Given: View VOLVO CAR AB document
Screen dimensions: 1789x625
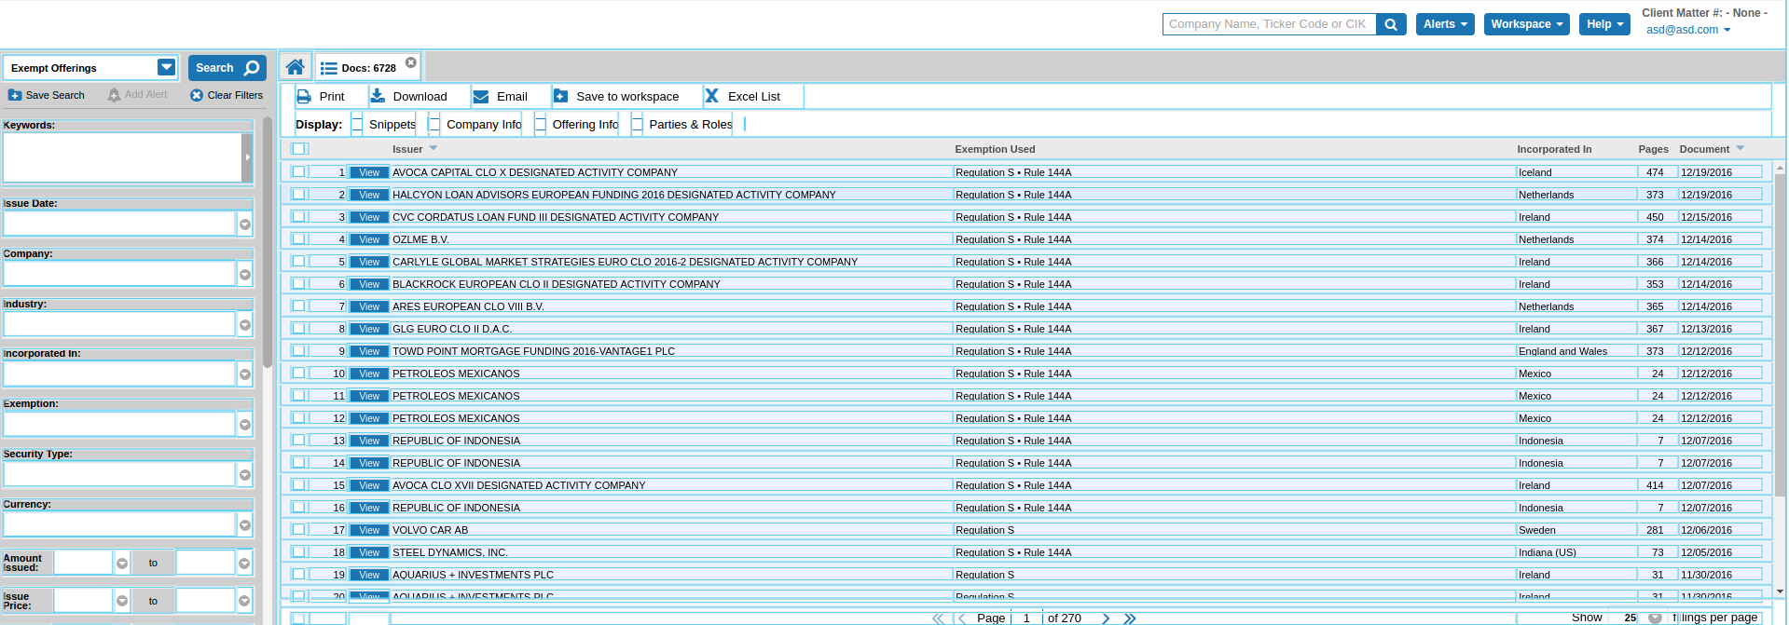Looking at the screenshot, I should pos(369,530).
